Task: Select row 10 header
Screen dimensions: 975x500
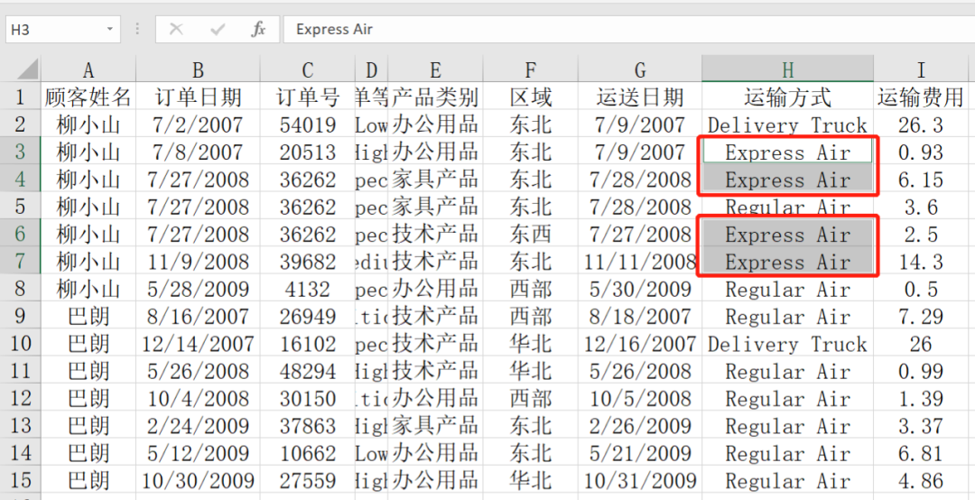Action: [x=21, y=343]
